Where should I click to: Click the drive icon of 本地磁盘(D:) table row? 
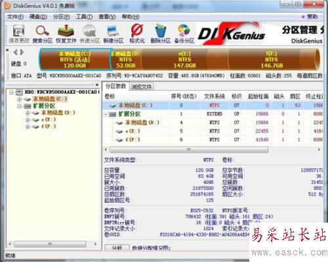click(119, 123)
